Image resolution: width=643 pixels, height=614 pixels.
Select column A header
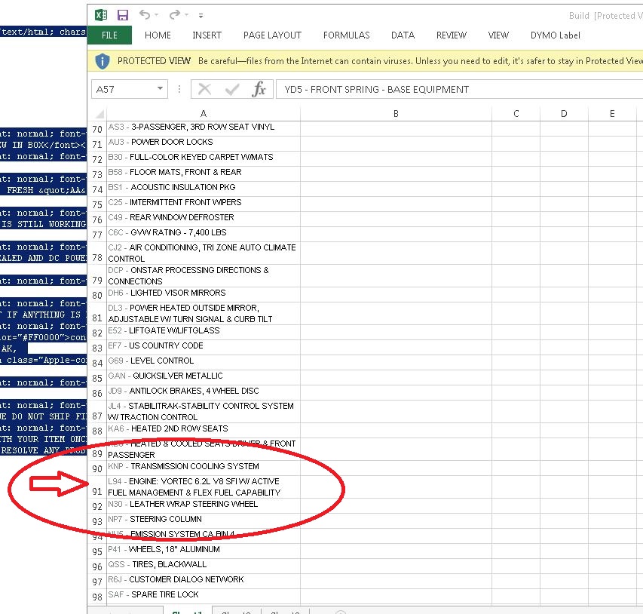(x=204, y=114)
